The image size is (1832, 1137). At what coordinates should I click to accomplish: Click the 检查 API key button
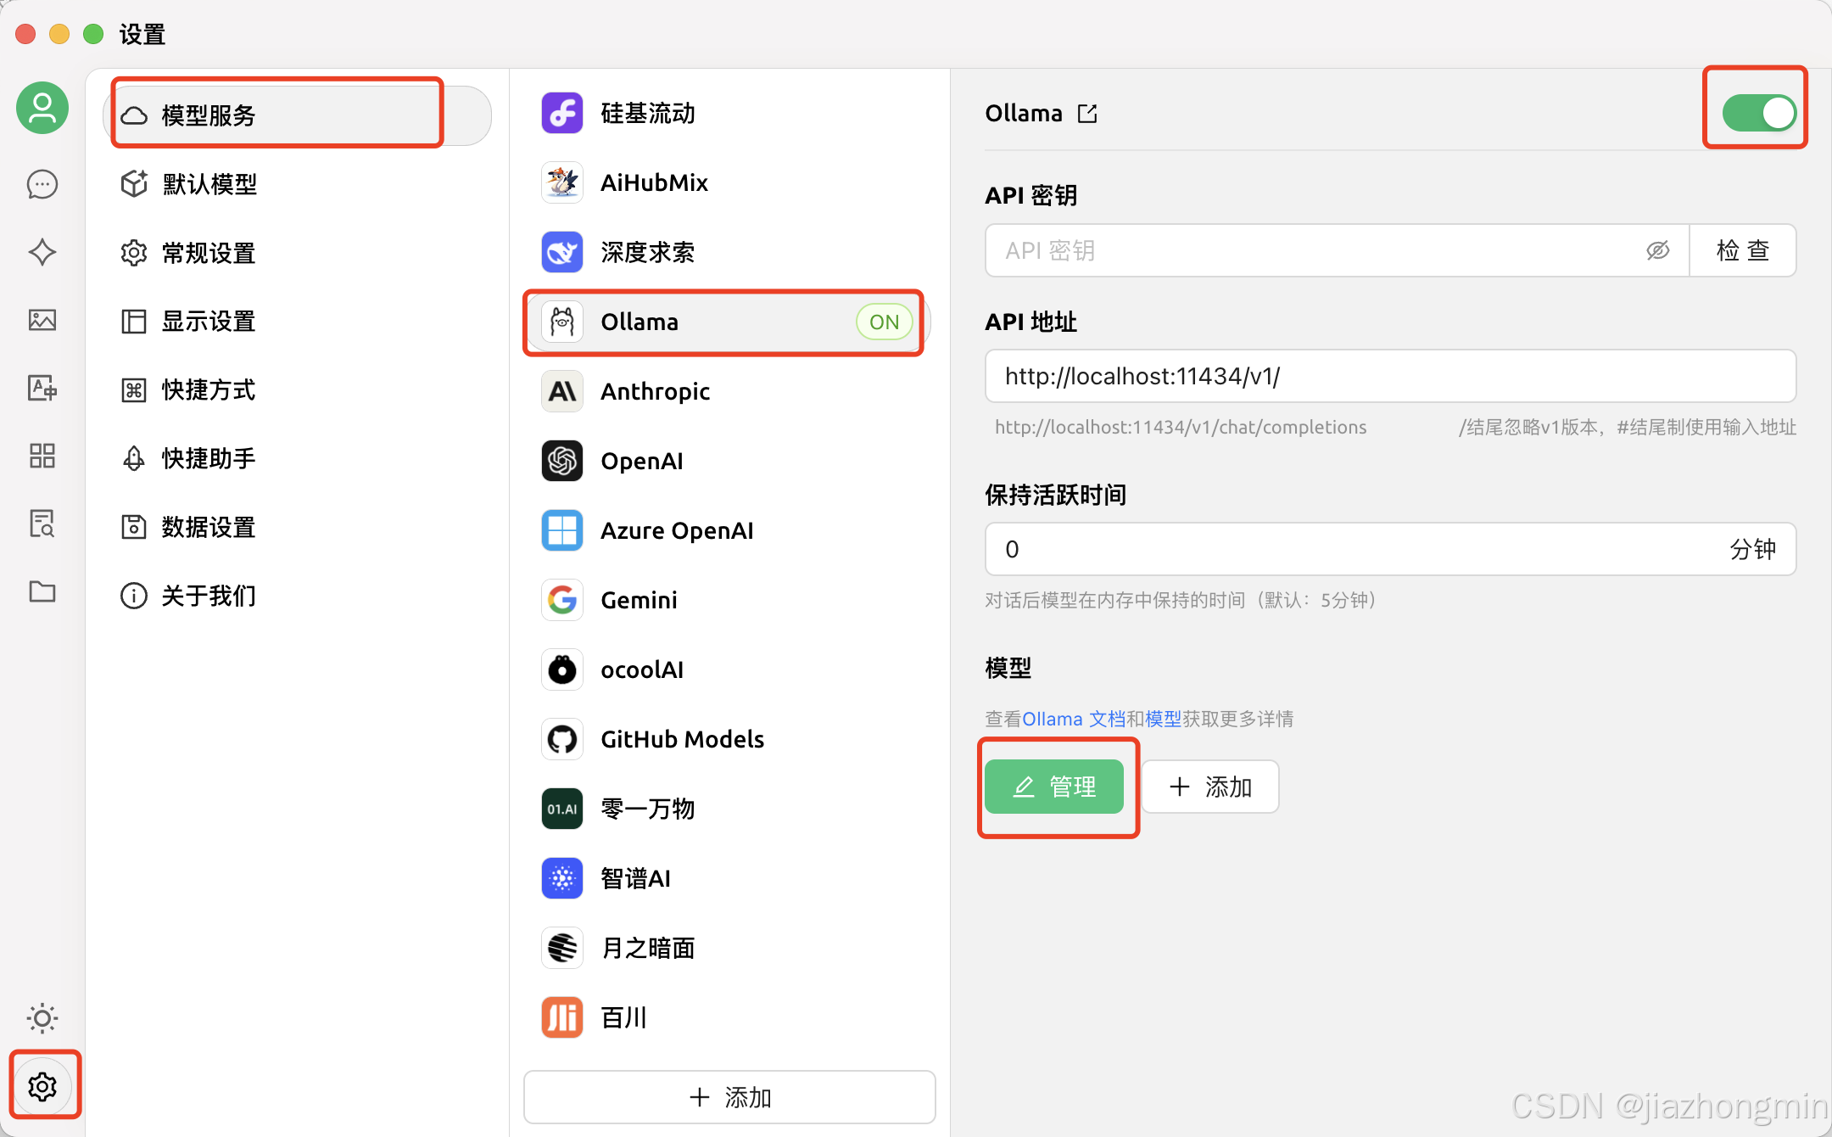click(x=1742, y=250)
